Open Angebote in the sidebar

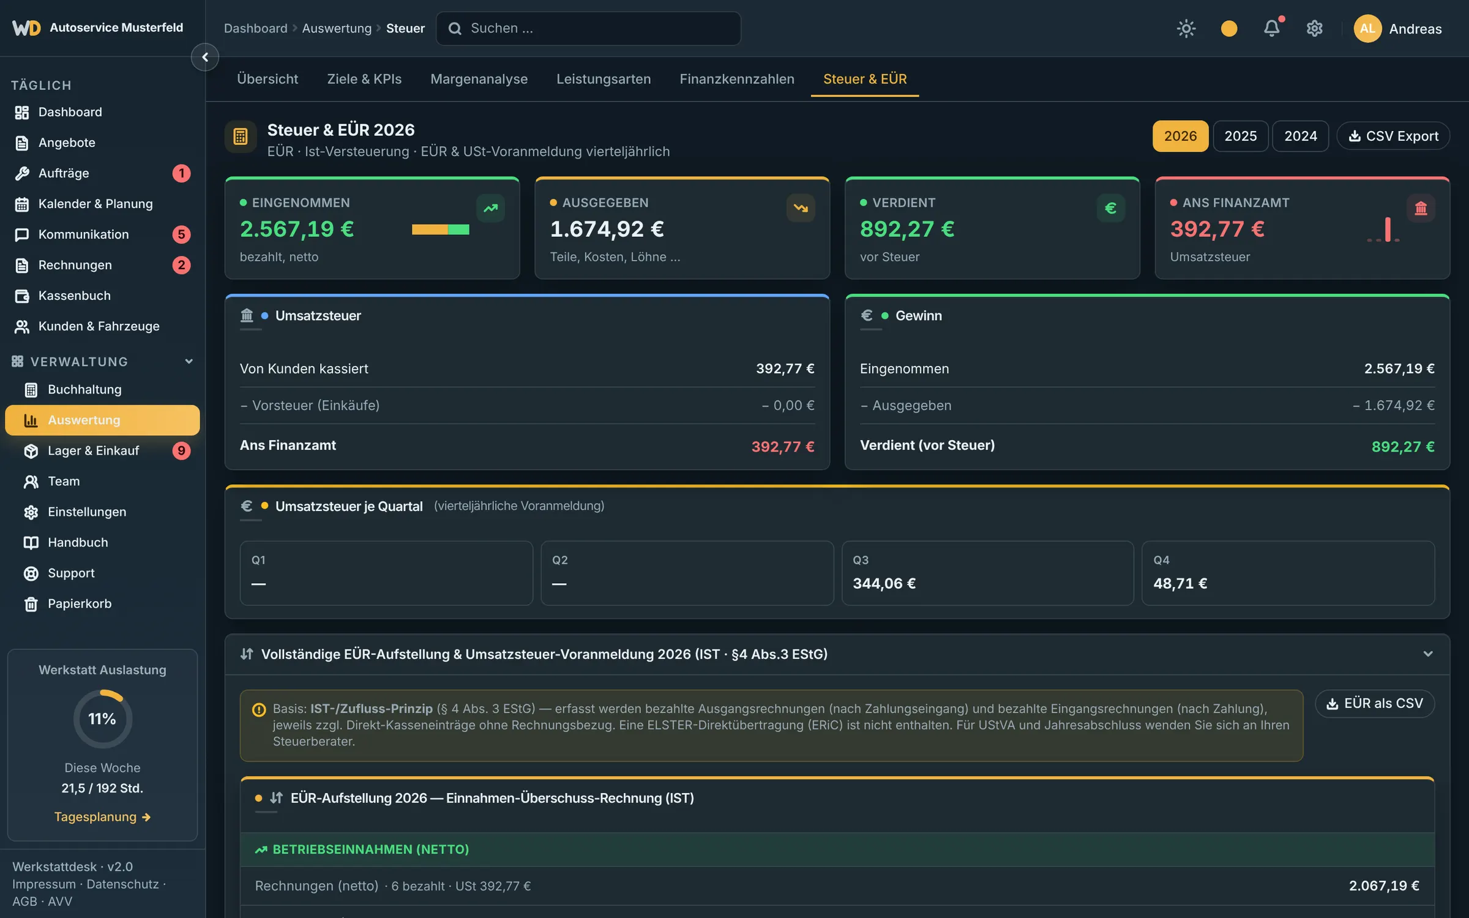(102, 143)
